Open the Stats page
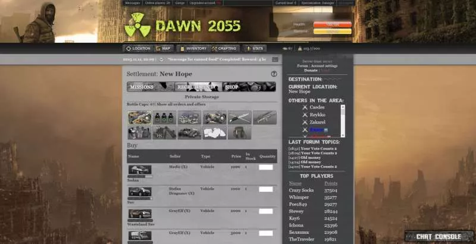Screen dimensions: 476x244 pyautogui.click(x=255, y=49)
